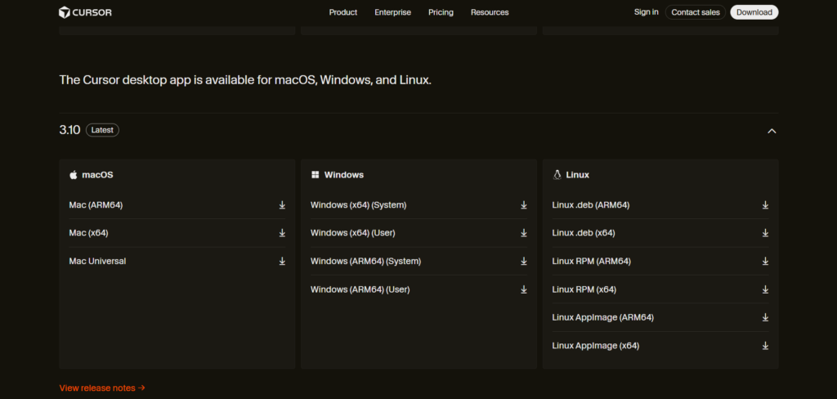Viewport: 837px width, 399px height.
Task: Select Mac (x64) download text
Action: [88, 233]
